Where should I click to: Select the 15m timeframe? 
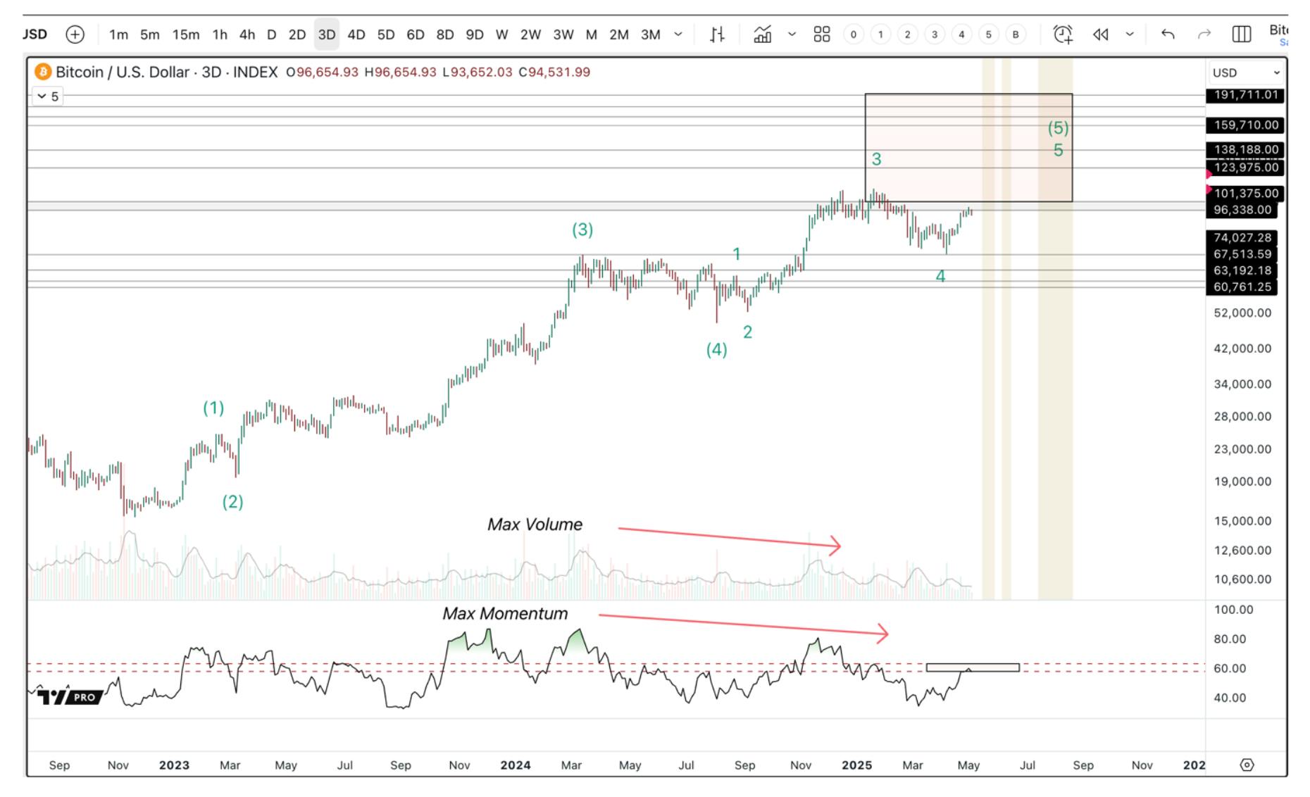pos(186,34)
